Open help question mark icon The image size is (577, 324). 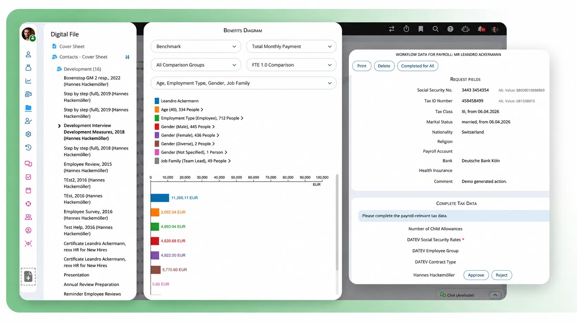pos(450,29)
